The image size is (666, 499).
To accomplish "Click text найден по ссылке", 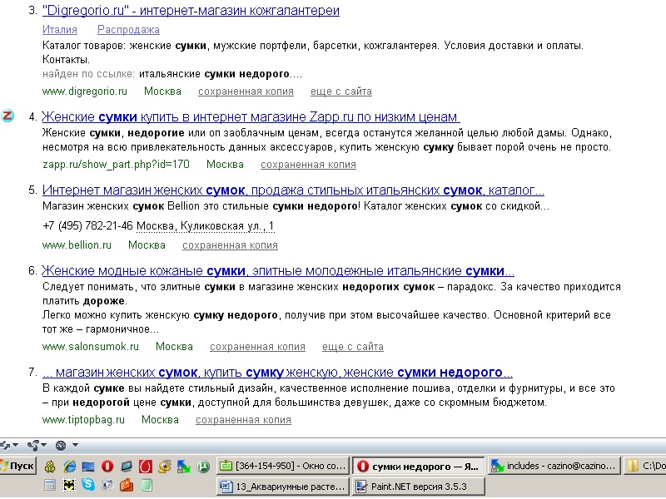I will (x=88, y=74).
